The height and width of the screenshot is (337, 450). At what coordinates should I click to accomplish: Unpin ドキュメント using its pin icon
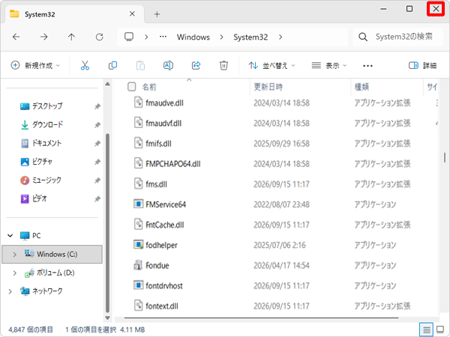click(97, 143)
